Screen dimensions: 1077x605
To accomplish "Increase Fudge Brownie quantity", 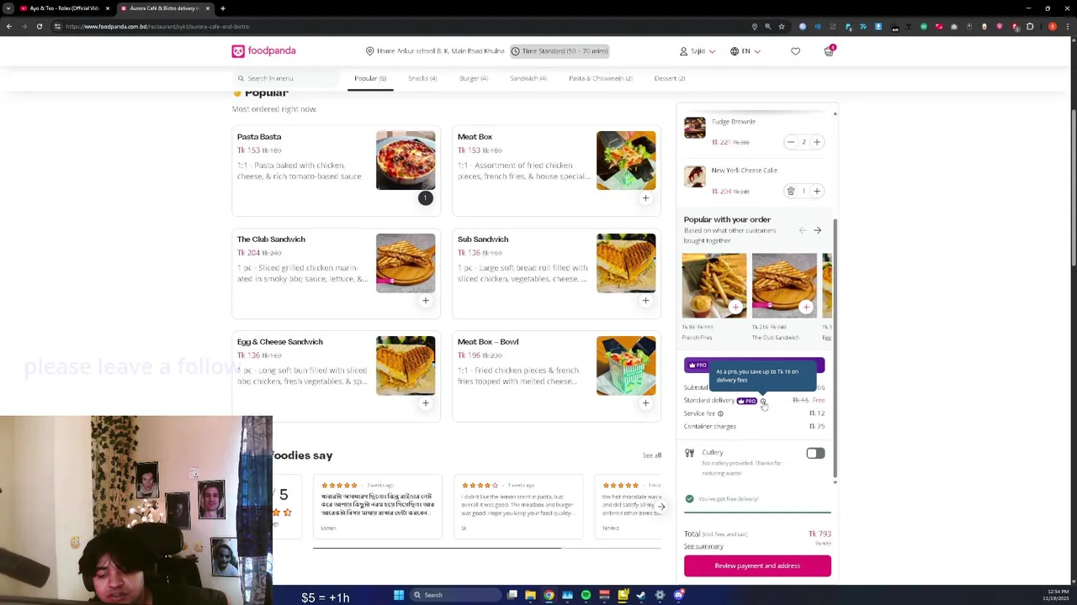I will point(816,143).
